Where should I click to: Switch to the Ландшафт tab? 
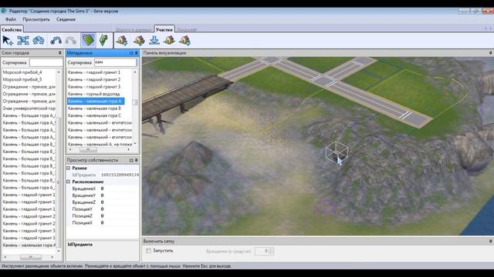pyautogui.click(x=187, y=29)
